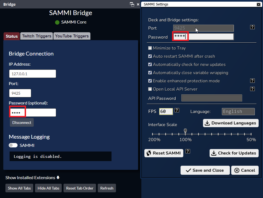Image resolution: width=263 pixels, height=198 pixels.
Task: Turn on SAMMI message logging toggle
Action: [x=13, y=145]
